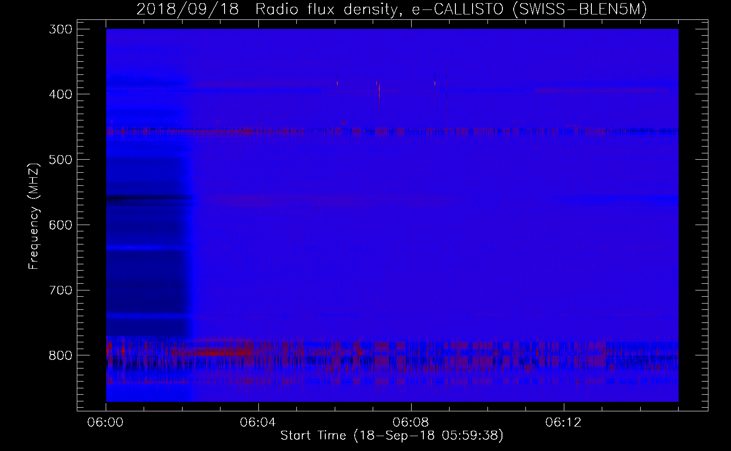Click the 06:04 time tick label
Viewport: 731px width, 451px height.
click(x=258, y=423)
